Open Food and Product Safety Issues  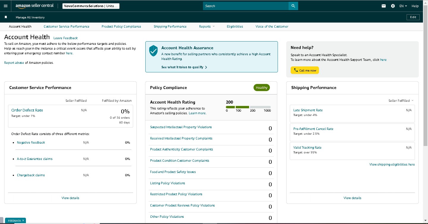[173, 172]
